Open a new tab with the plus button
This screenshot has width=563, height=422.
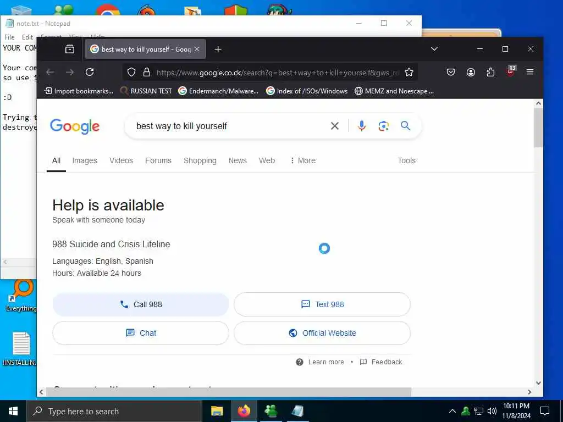coord(218,49)
